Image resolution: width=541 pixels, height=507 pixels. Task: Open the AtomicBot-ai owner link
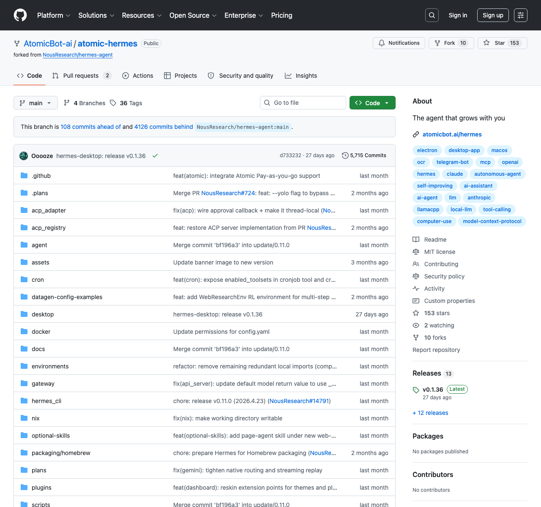click(x=48, y=44)
